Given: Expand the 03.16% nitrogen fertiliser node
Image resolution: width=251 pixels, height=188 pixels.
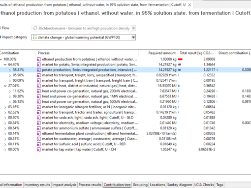Looking at the screenshot, I should (5, 107).
